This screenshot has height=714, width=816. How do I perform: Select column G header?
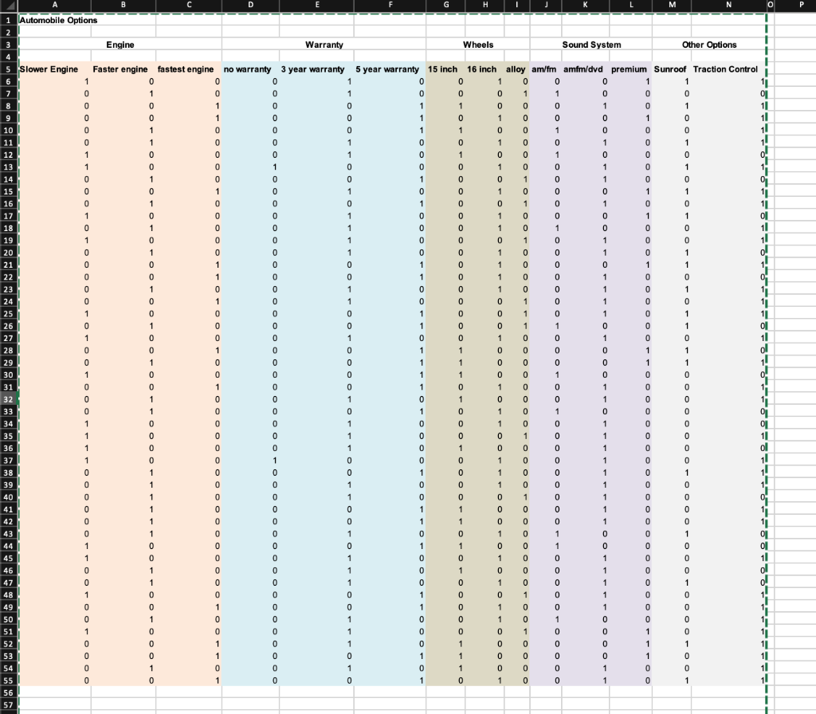446,5
